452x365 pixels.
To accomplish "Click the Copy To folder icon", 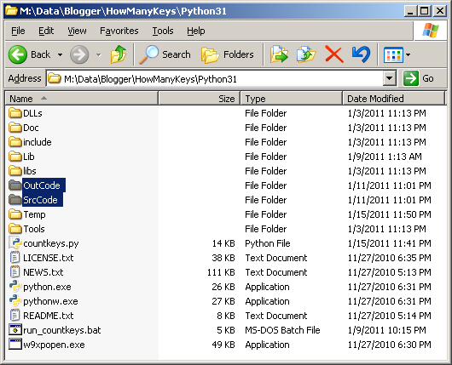I will [x=306, y=54].
